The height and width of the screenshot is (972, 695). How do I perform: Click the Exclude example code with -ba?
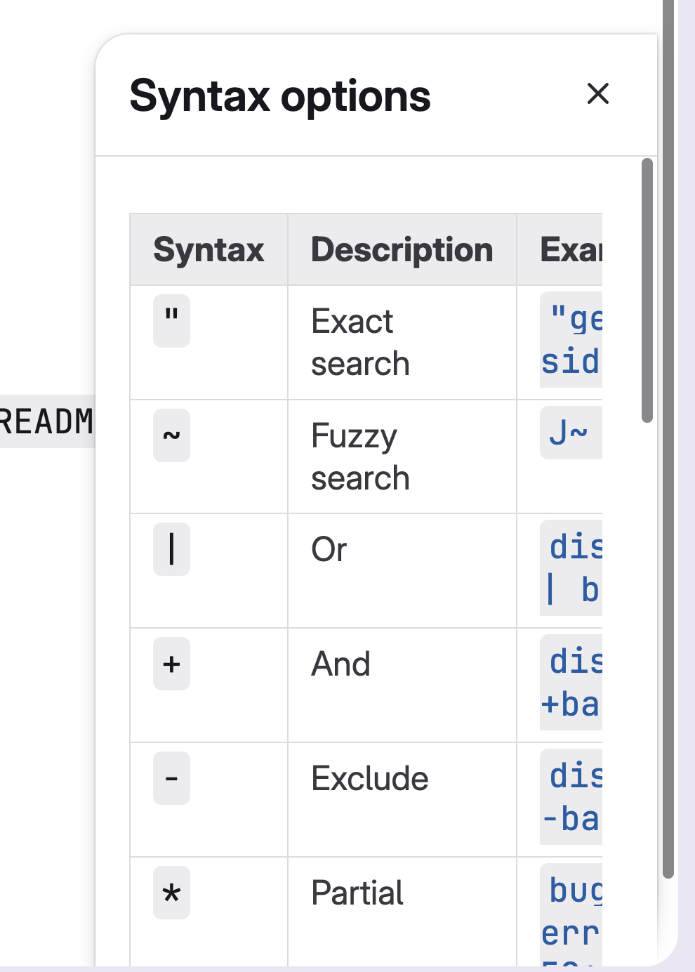pyautogui.click(x=571, y=797)
